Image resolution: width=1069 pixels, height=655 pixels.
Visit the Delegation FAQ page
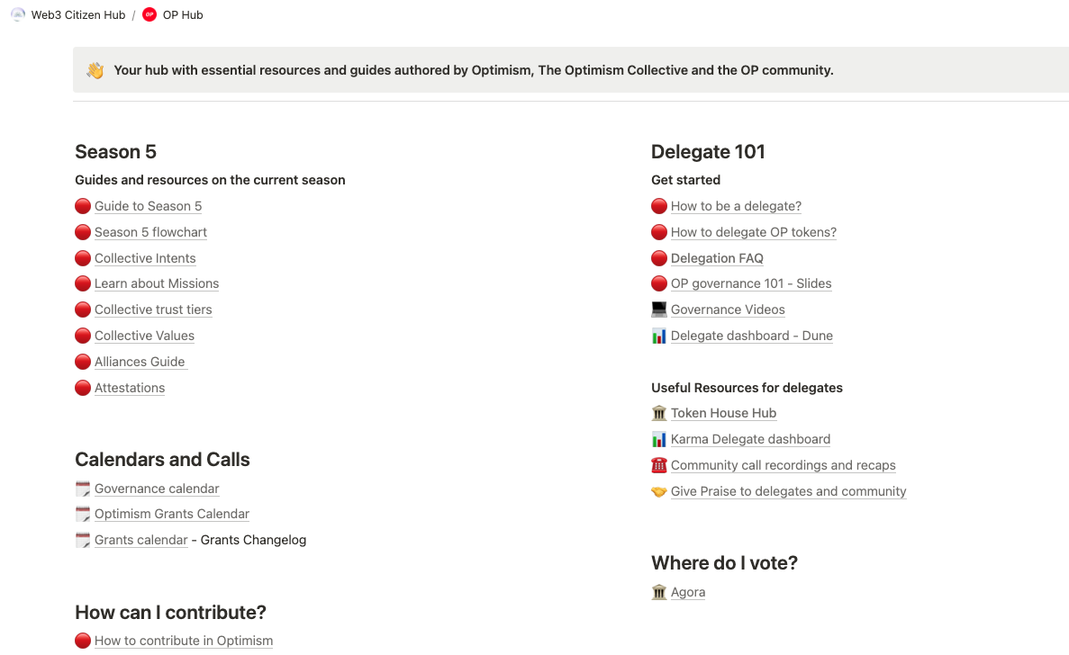pos(717,258)
